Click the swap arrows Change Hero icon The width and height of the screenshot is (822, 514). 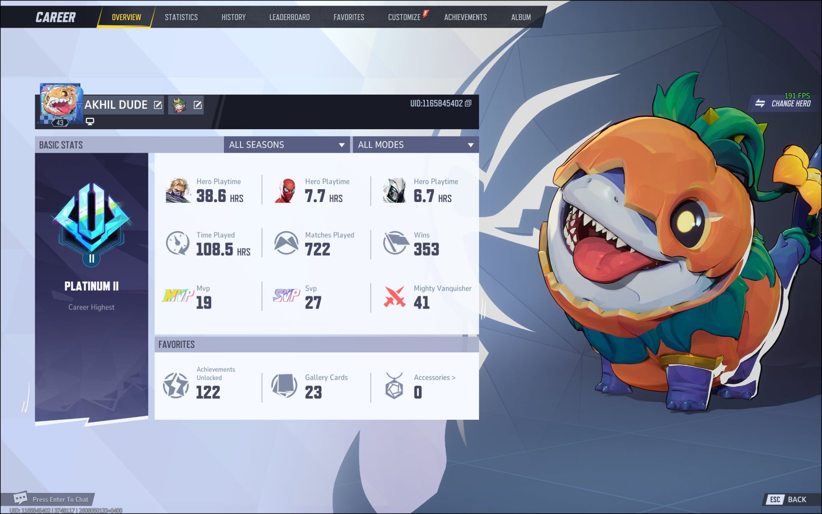pyautogui.click(x=760, y=103)
